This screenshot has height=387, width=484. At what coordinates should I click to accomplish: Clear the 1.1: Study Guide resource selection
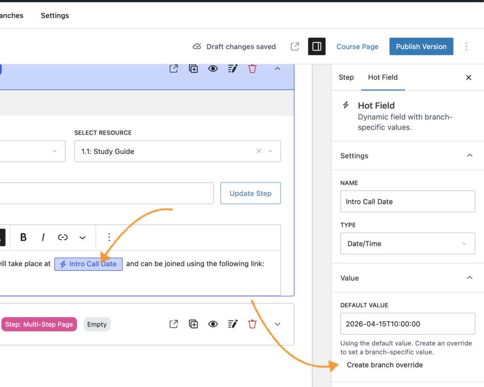tap(259, 151)
